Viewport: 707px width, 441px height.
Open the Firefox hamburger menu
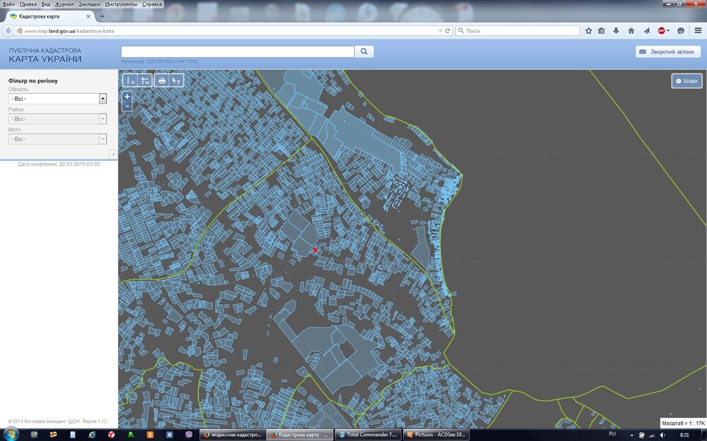(699, 31)
